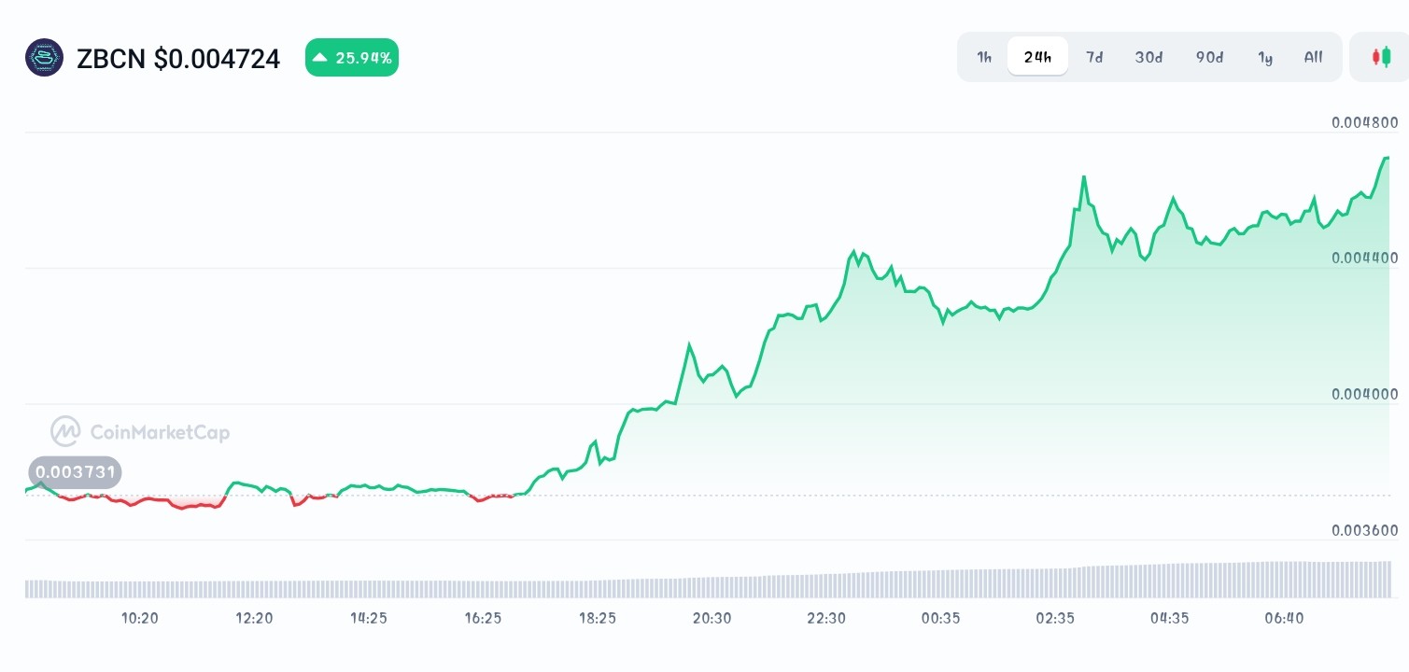Click the 25.94% change badge
Image resolution: width=1409 pixels, height=672 pixels.
(x=352, y=57)
